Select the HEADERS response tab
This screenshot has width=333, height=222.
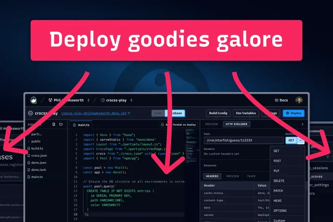(212, 176)
